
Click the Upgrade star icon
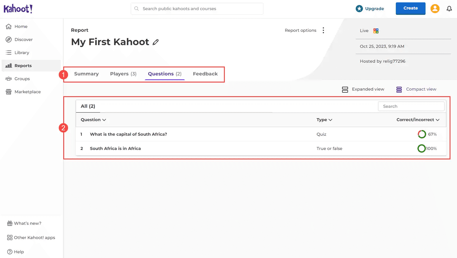click(359, 9)
